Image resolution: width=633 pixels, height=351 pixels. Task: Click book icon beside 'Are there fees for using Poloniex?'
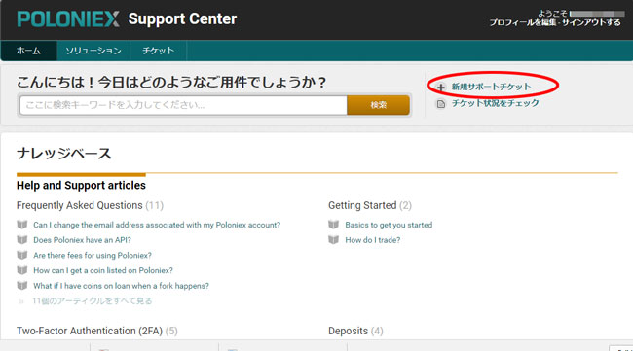(22, 255)
